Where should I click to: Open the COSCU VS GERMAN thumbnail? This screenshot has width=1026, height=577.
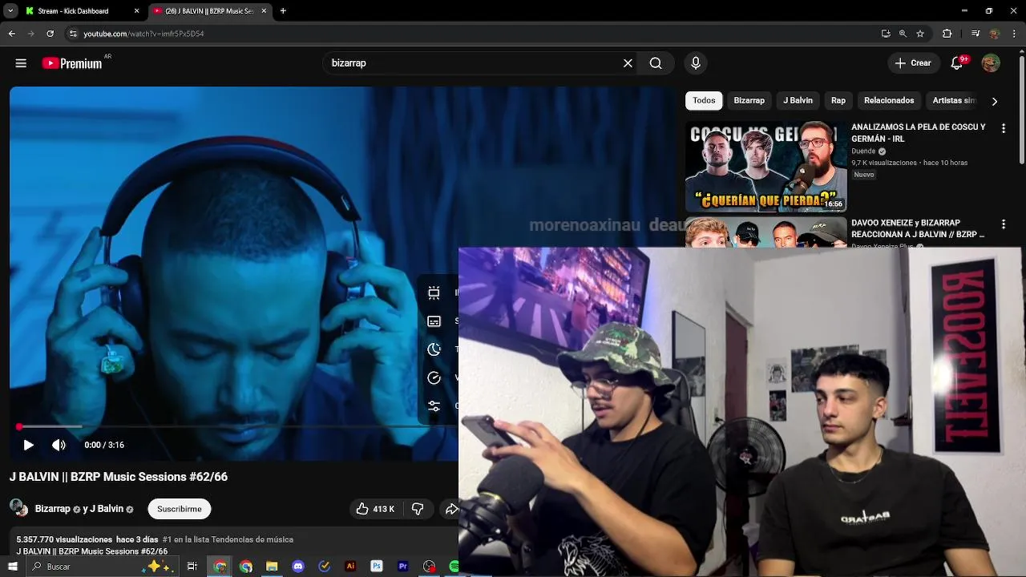point(765,167)
